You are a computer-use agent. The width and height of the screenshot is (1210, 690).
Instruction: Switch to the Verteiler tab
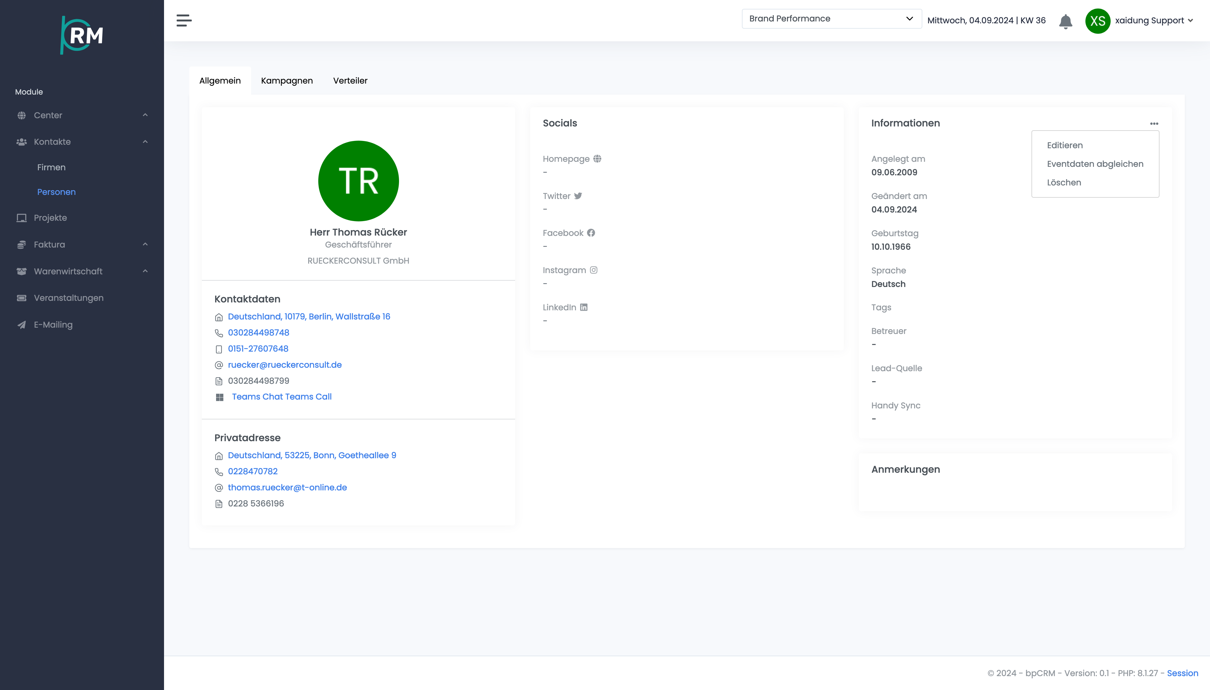point(350,80)
